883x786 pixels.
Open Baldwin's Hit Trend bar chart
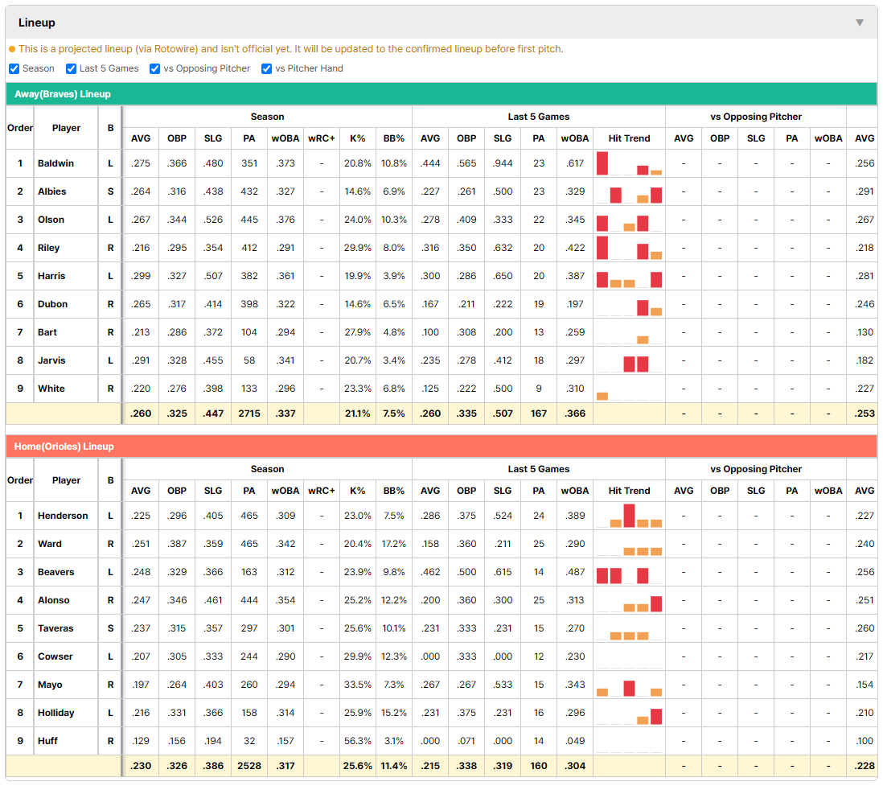point(629,163)
